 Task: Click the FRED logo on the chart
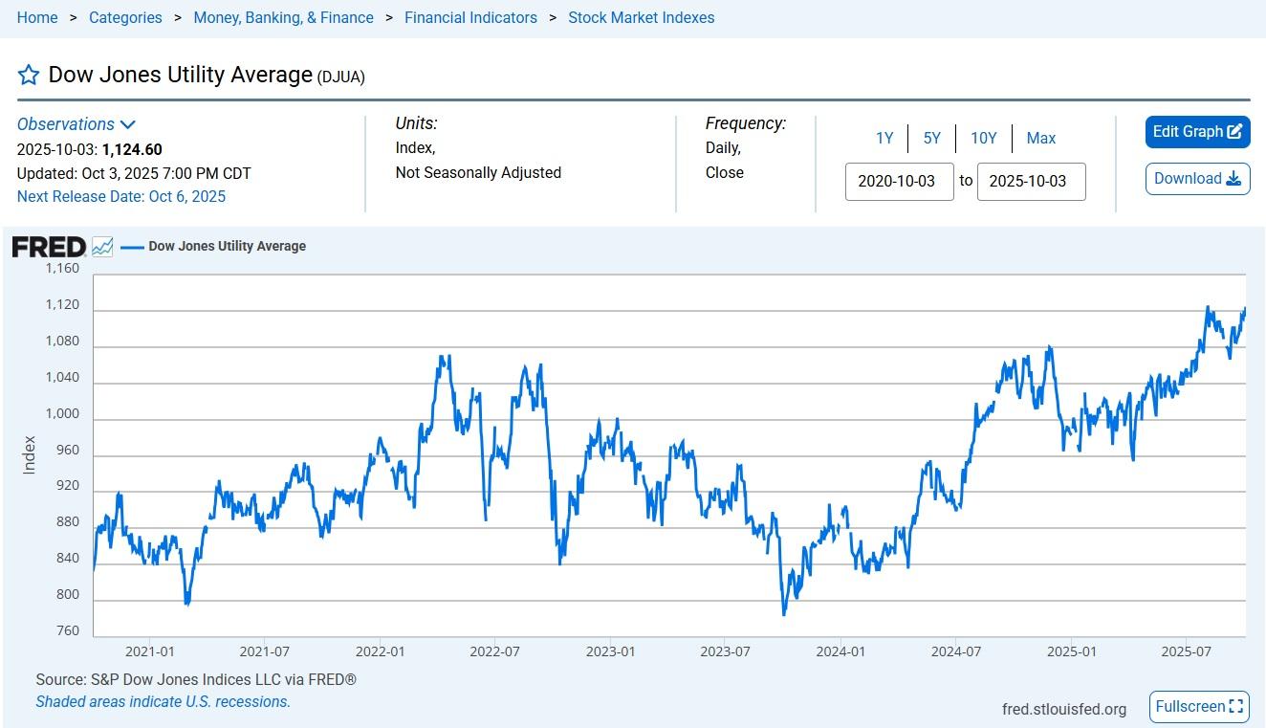pyautogui.click(x=49, y=247)
